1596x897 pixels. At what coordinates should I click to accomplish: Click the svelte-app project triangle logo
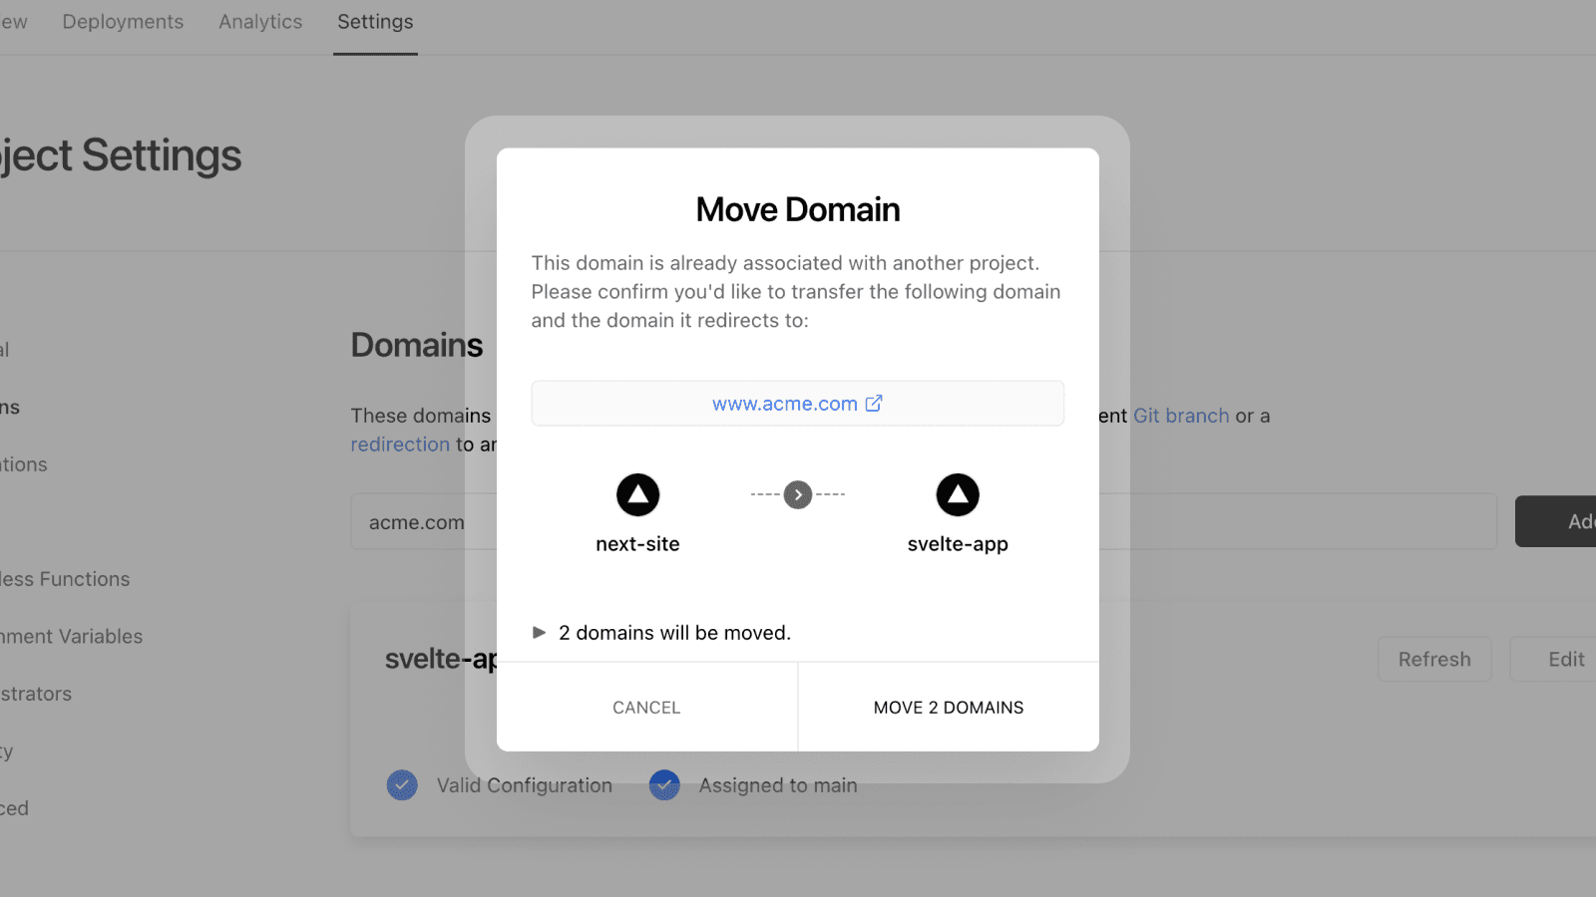click(958, 494)
